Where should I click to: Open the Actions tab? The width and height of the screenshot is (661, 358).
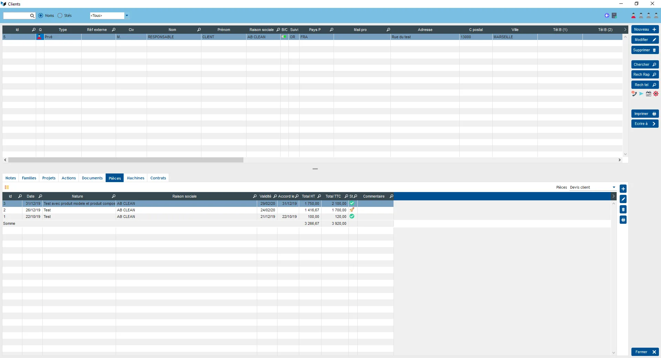click(x=69, y=178)
